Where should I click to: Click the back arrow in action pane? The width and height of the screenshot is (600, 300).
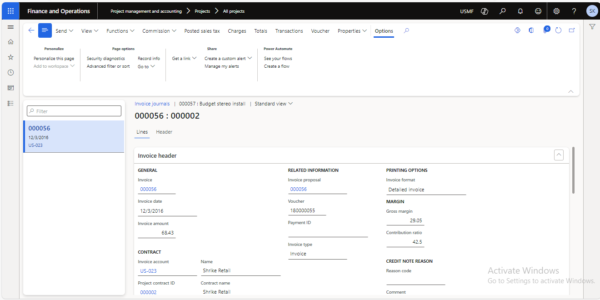(31, 30)
